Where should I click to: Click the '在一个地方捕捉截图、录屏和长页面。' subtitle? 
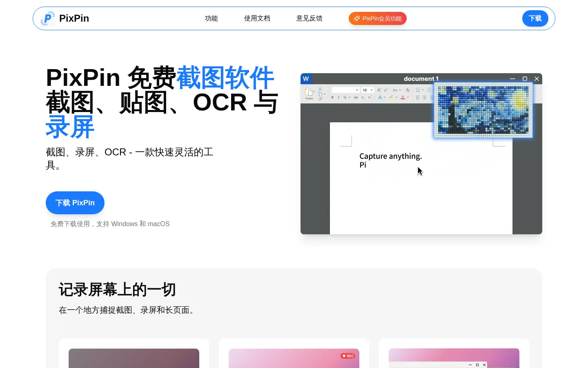point(128,310)
